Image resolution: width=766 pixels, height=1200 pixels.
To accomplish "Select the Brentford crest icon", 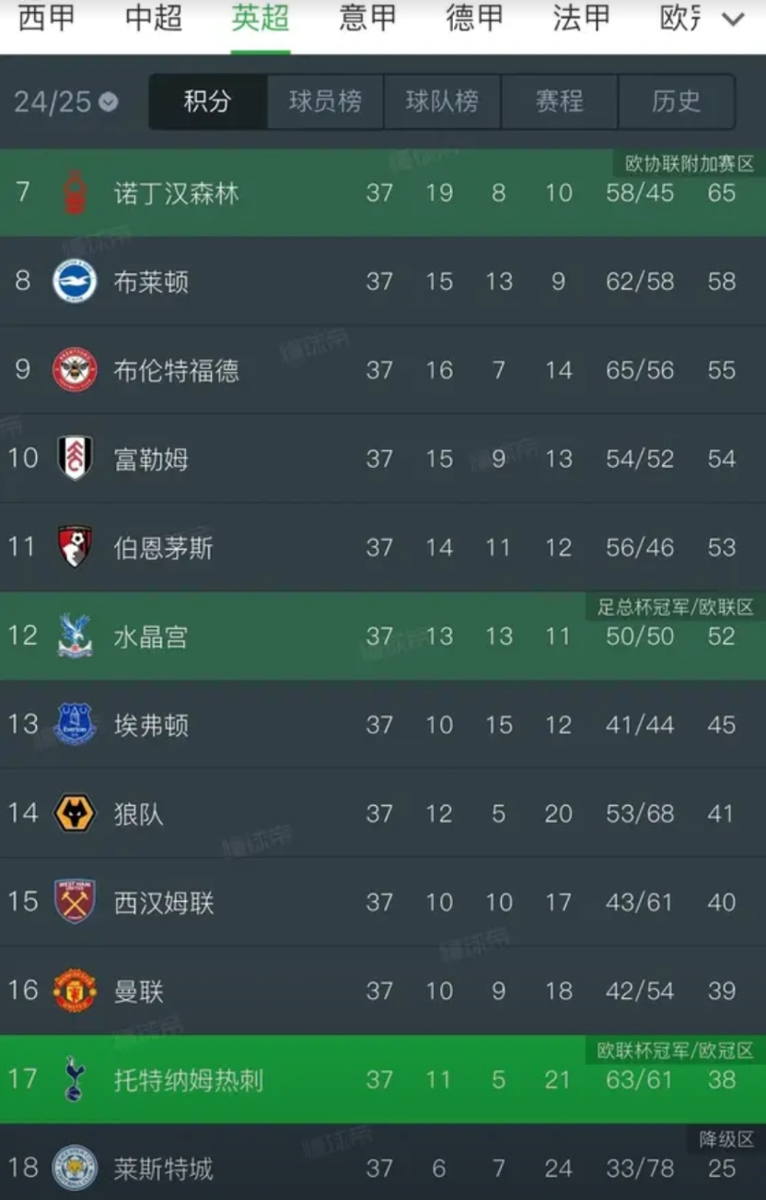I will [75, 369].
